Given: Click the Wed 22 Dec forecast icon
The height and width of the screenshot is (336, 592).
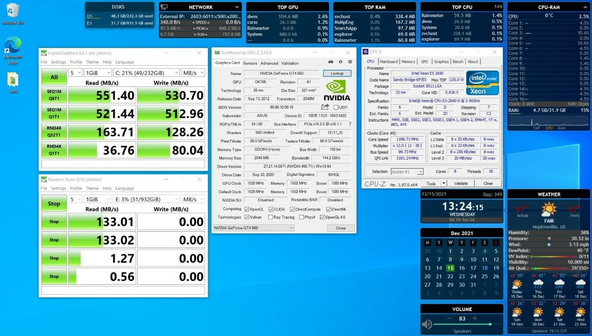Looking at the screenshot, I should coord(580,312).
